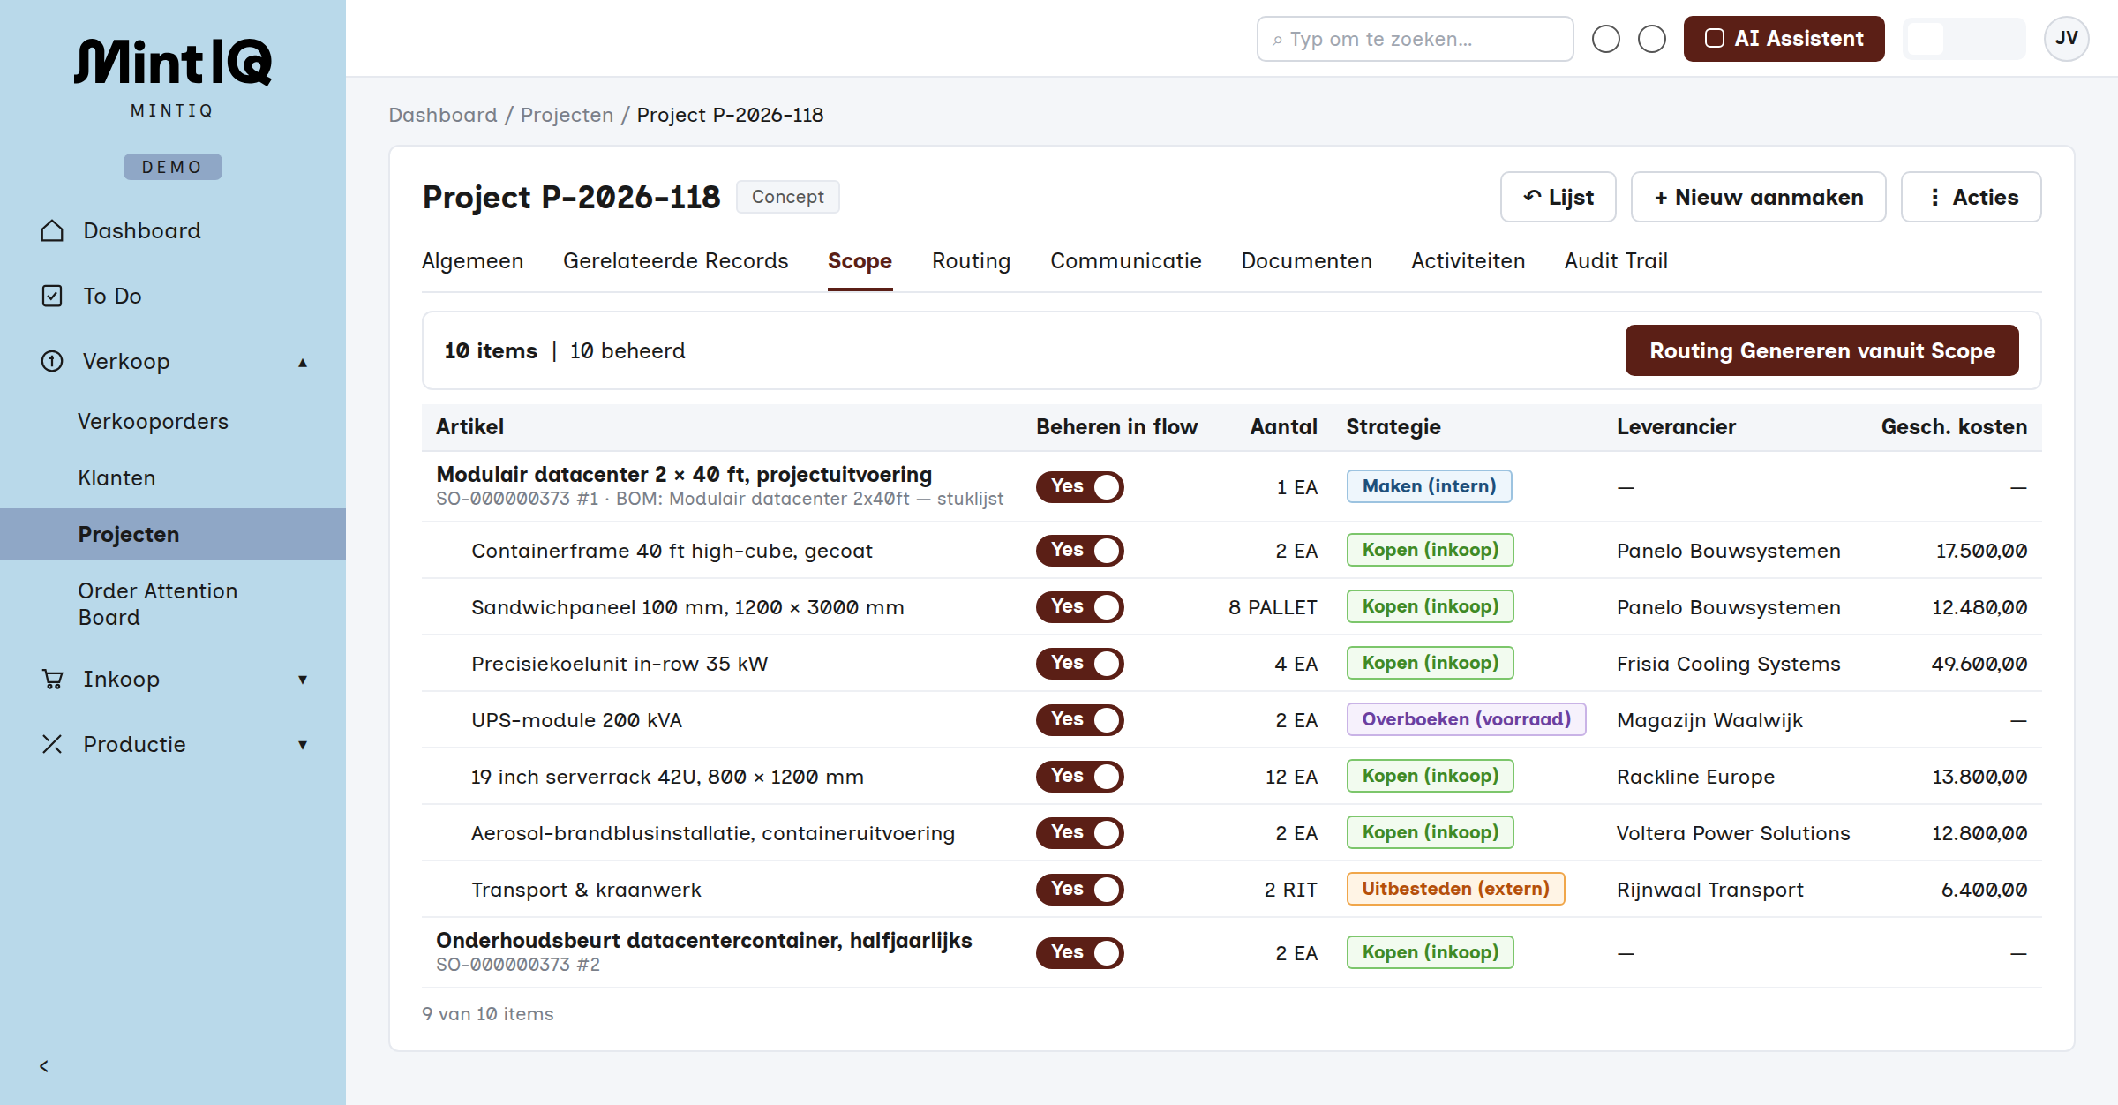Click the To Do checkbox icon

click(52, 296)
